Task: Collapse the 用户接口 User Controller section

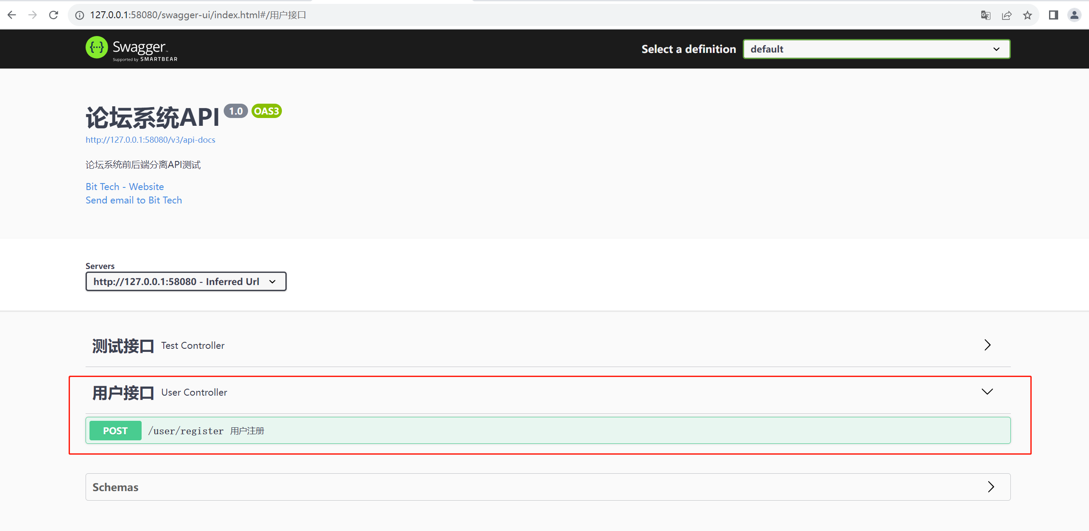Action: coord(987,392)
